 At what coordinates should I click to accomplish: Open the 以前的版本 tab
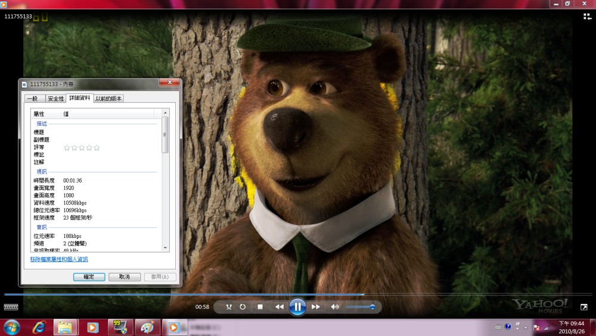[108, 99]
